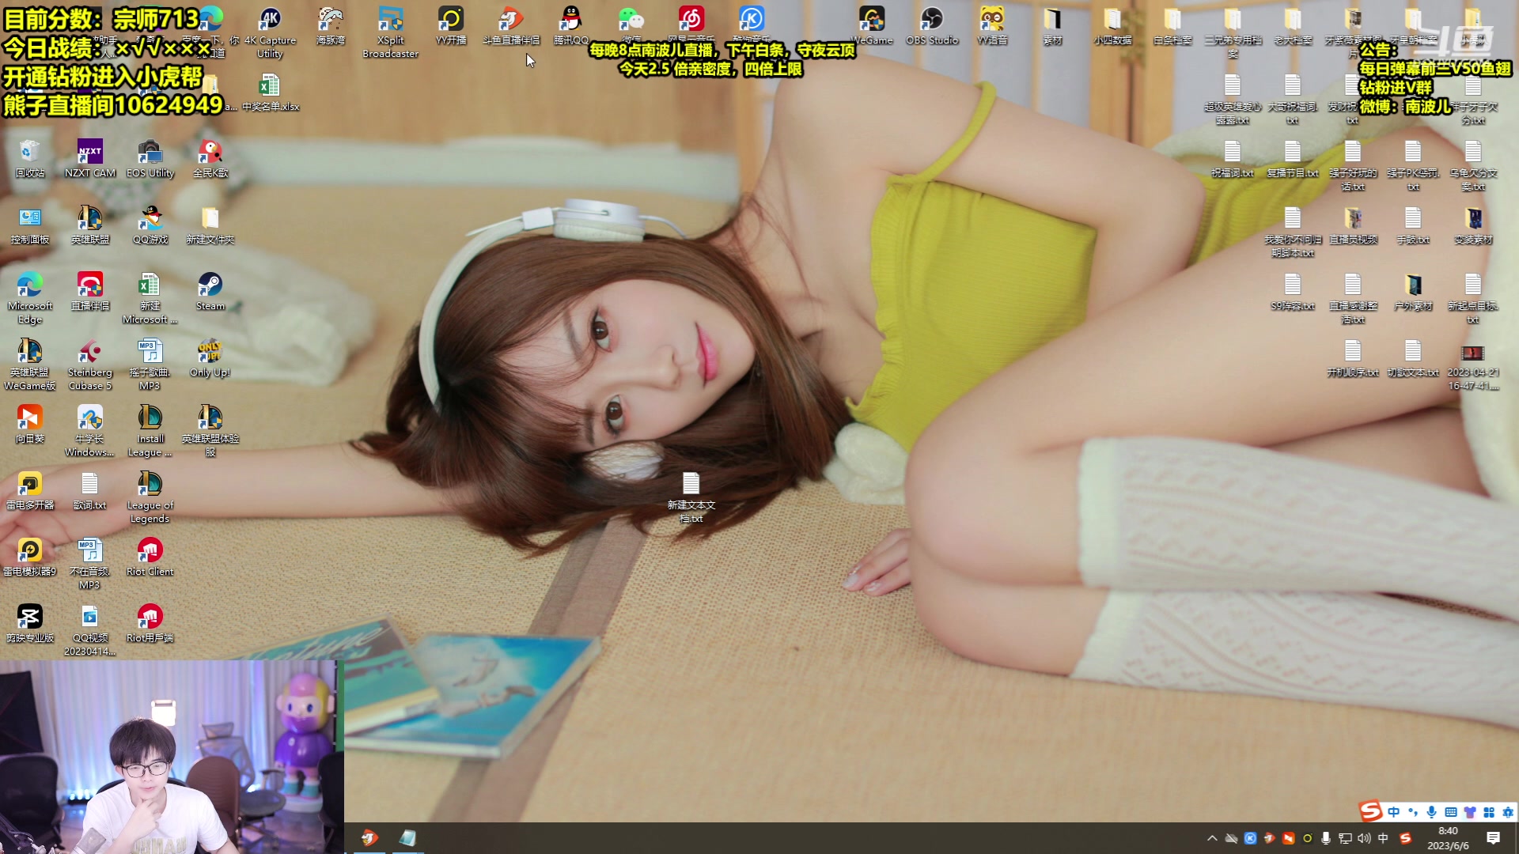Open OBS Studio shortcut

click(932, 25)
